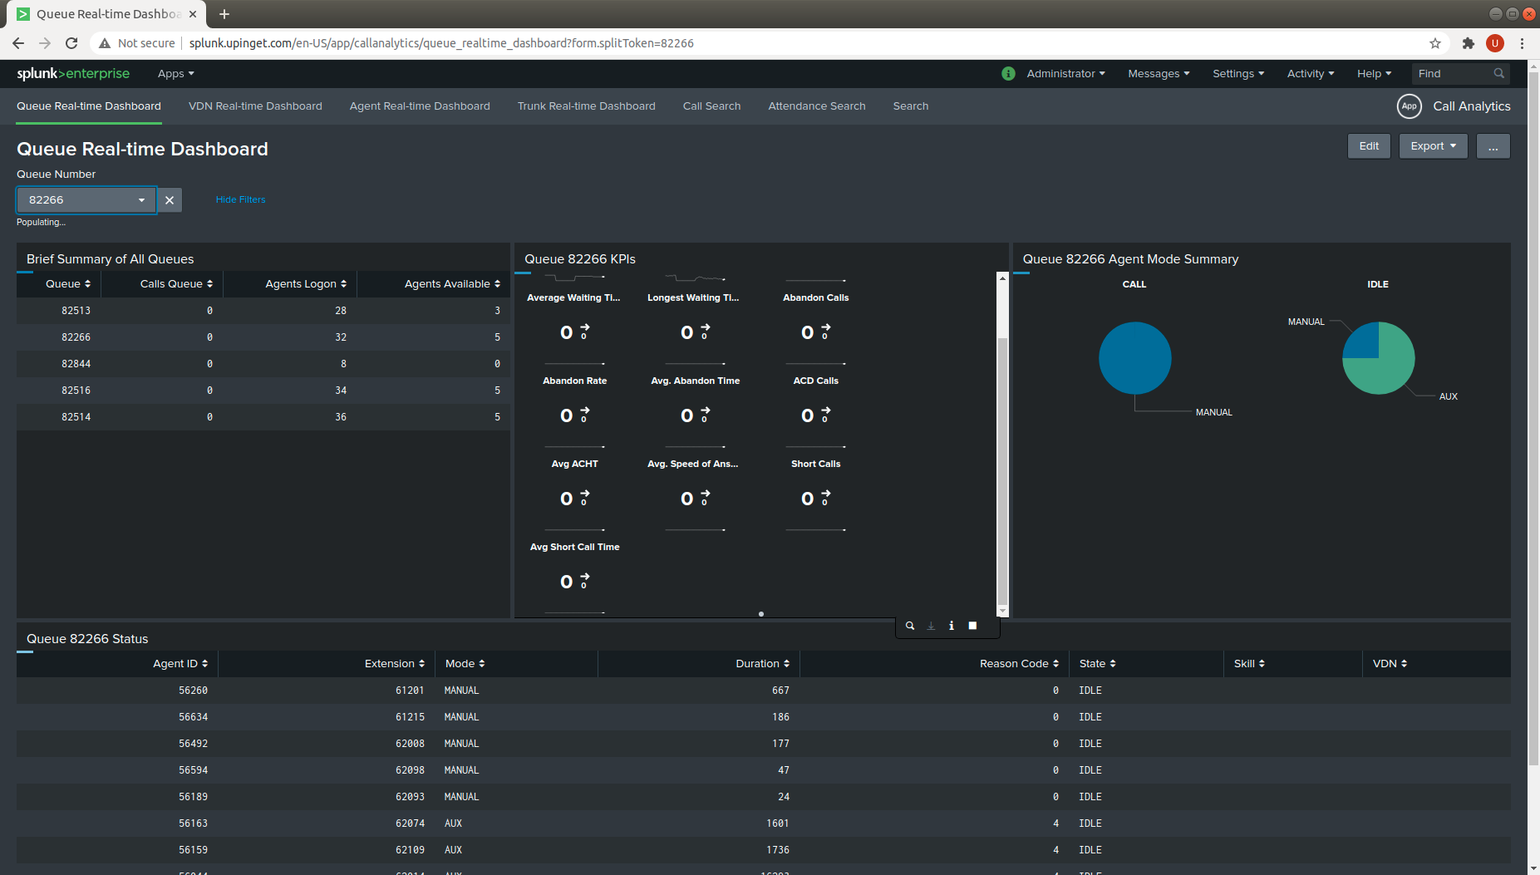Switch to VDN Real-time Dashboard tab
Viewport: 1540px width, 875px height.
pyautogui.click(x=255, y=106)
